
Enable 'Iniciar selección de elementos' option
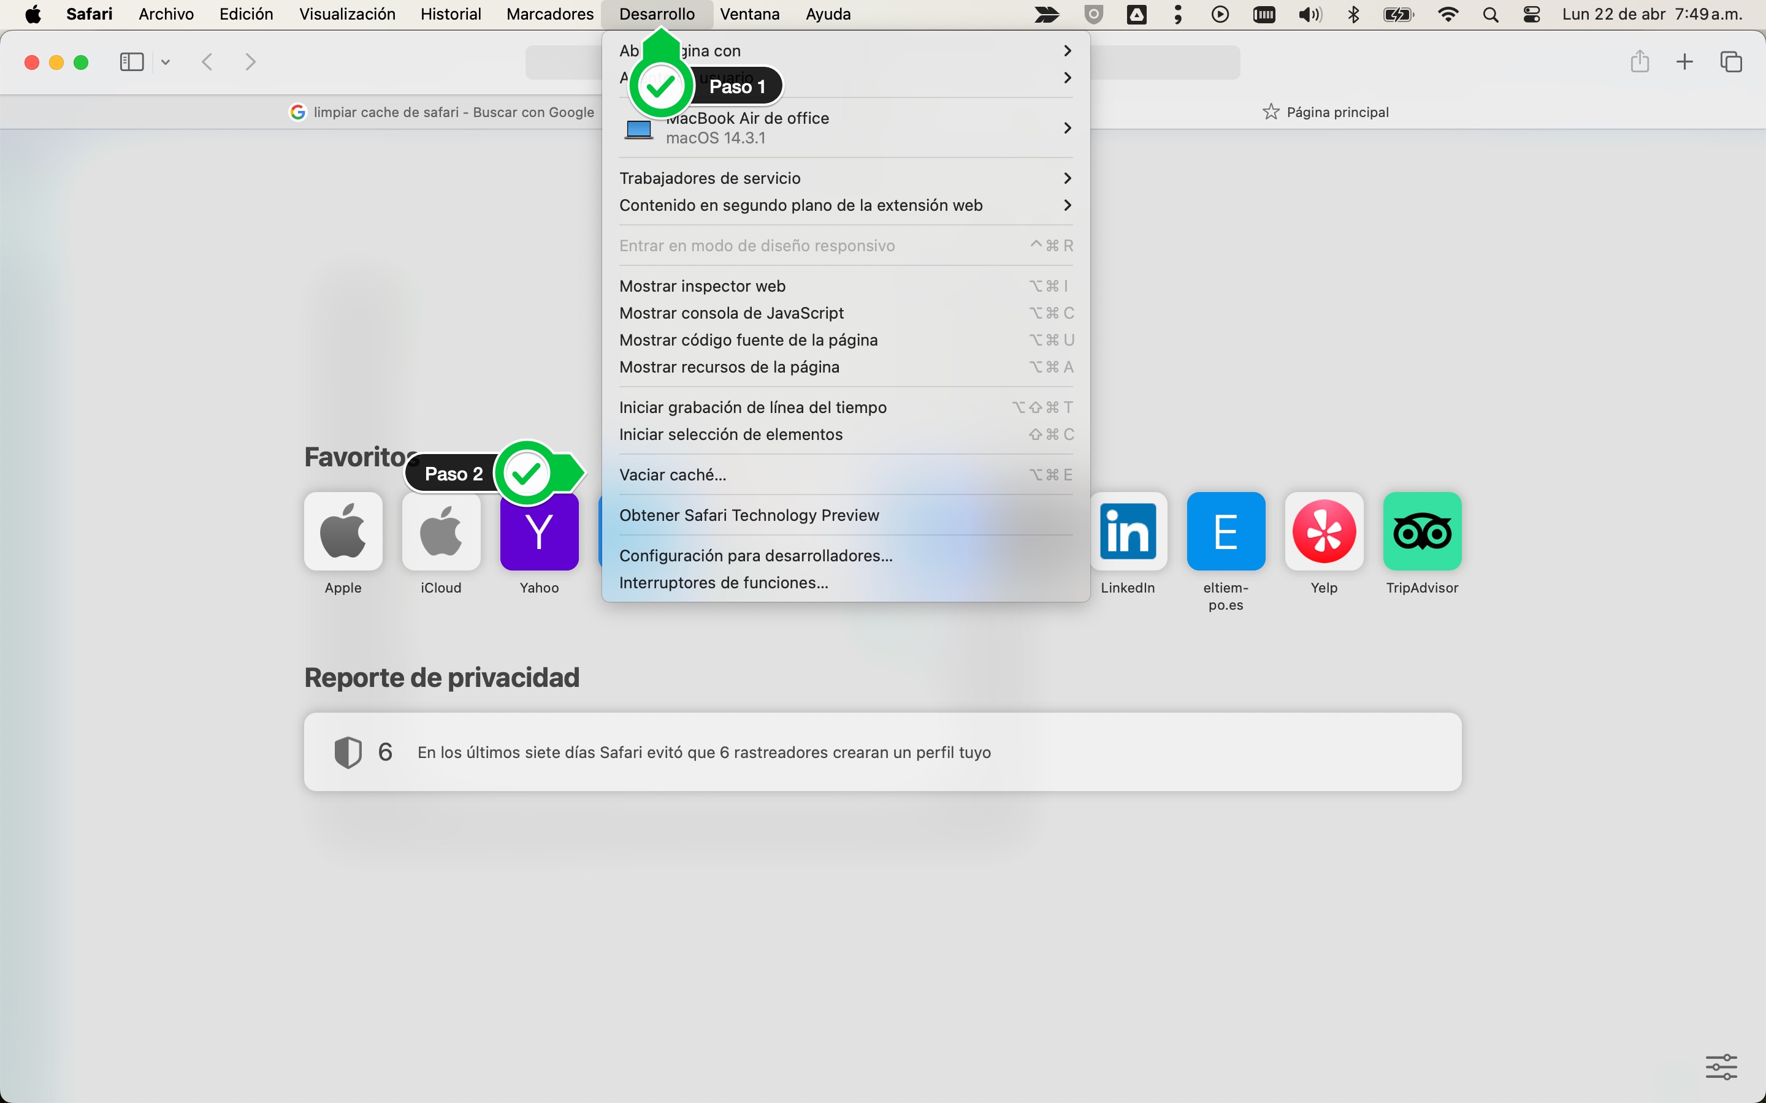coord(731,433)
